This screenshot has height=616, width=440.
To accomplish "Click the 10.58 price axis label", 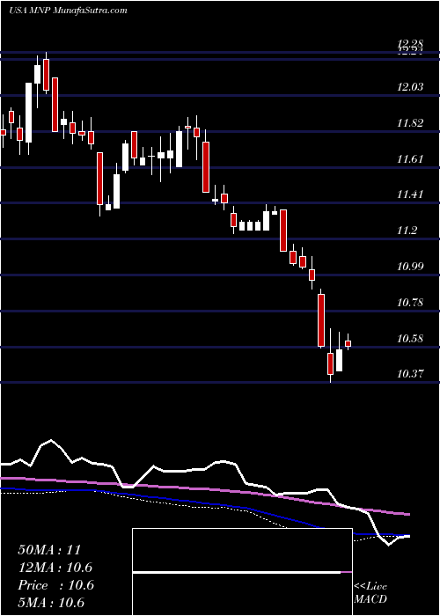I will pyautogui.click(x=410, y=338).
